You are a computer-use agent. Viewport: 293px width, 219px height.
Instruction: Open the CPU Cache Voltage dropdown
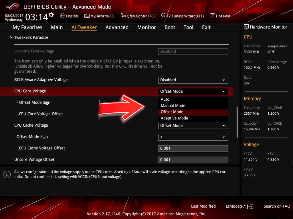coord(193,126)
